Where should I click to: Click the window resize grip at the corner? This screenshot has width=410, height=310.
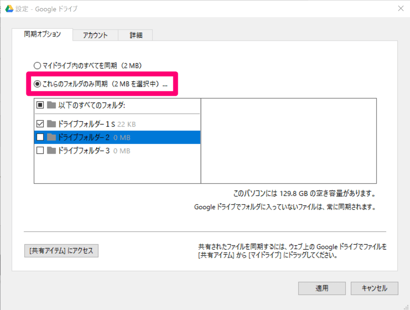(x=406, y=307)
